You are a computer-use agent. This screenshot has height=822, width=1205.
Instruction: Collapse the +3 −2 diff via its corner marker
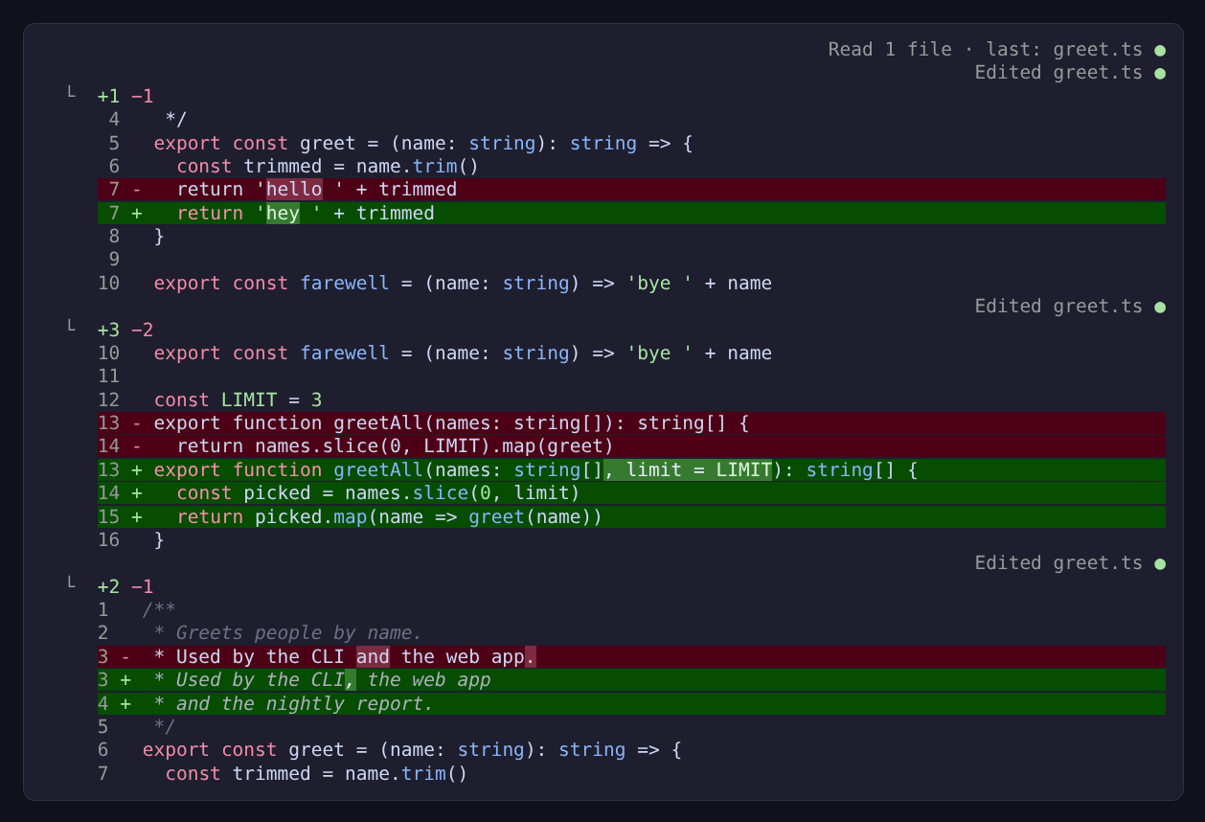click(x=71, y=327)
